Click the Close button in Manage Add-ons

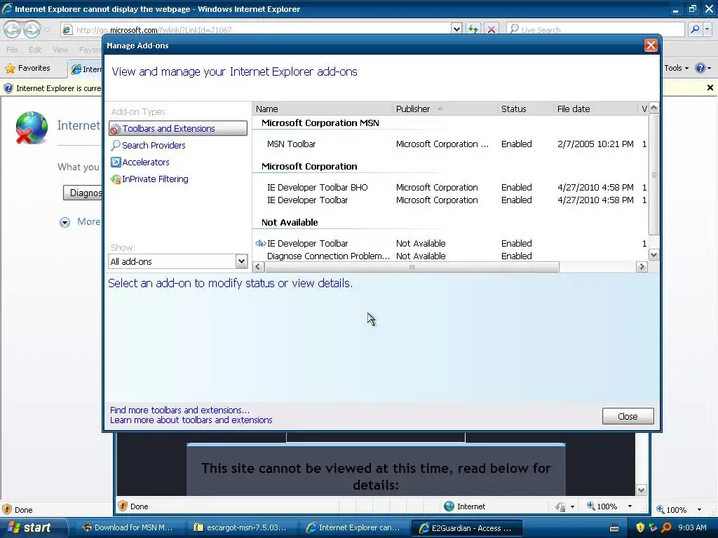pyautogui.click(x=628, y=416)
